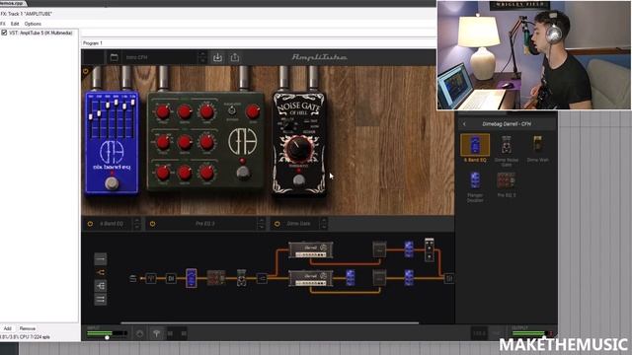Viewport: 632px width, 355px height.
Task: Select the upper path cabinet block
Action: click(x=379, y=249)
